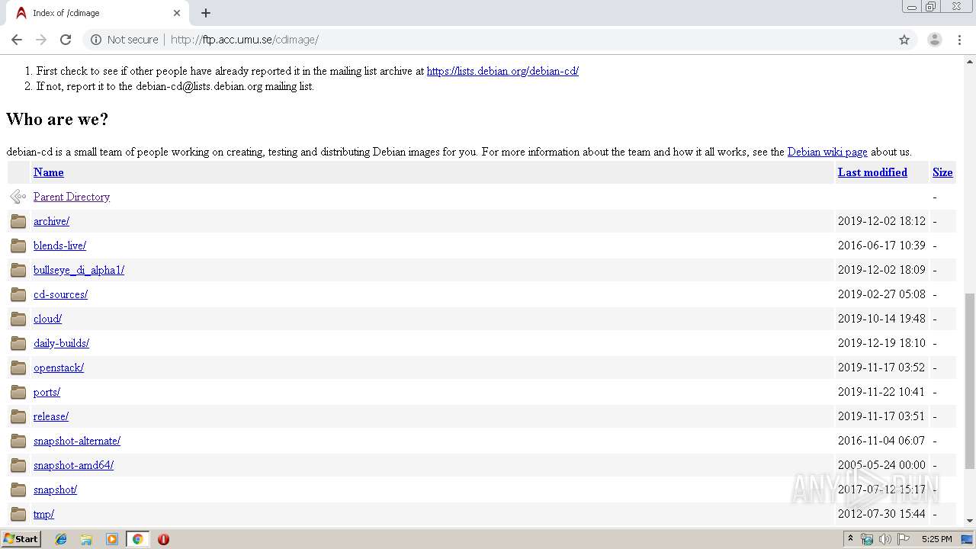Click folder icon next to cd-sources/
Image resolution: width=976 pixels, height=549 pixels.
coord(18,294)
